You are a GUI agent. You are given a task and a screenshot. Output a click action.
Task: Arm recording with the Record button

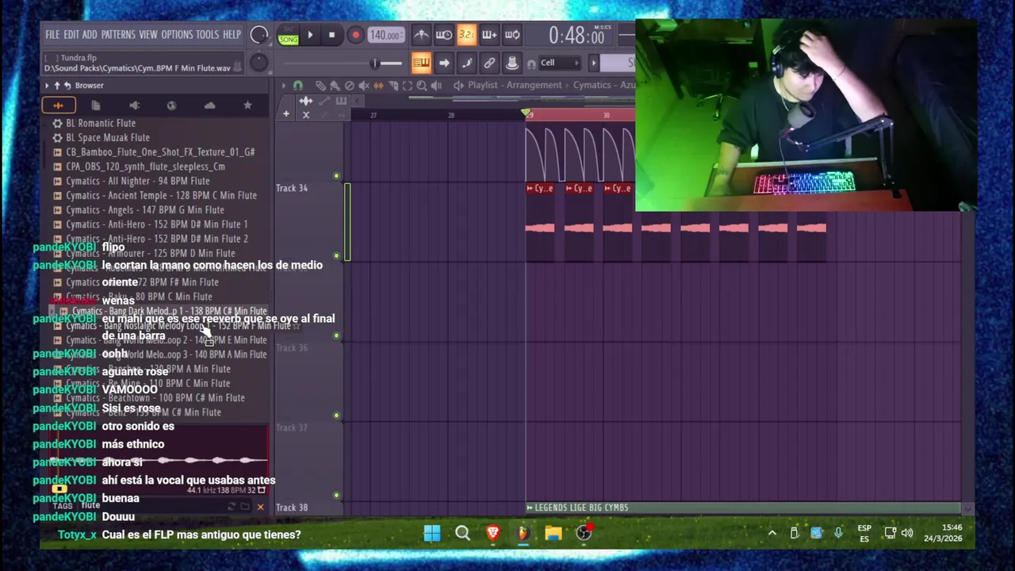tap(355, 35)
